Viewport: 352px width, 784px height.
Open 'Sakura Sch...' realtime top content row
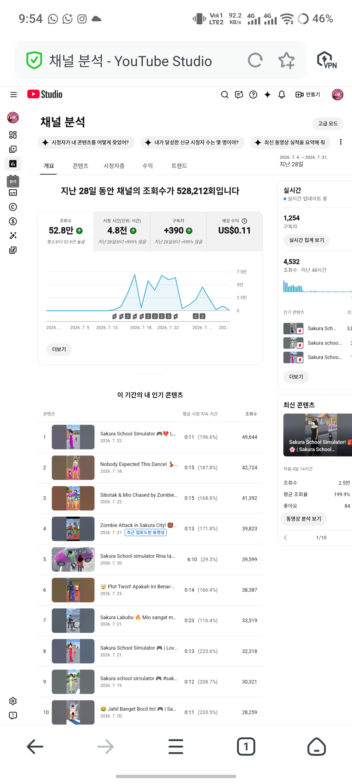pyautogui.click(x=317, y=328)
